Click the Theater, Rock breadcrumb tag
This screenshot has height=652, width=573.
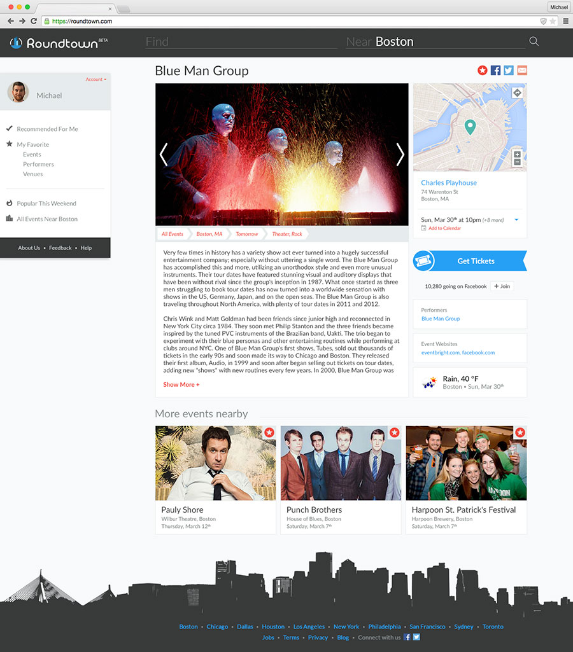(x=287, y=234)
